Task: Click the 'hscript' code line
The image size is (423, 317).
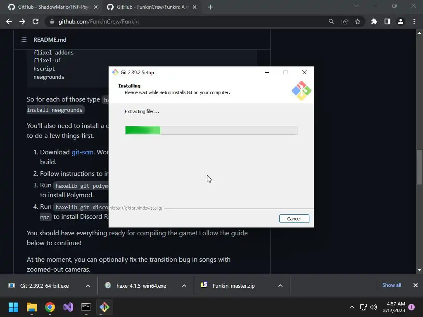Action: pyautogui.click(x=44, y=69)
